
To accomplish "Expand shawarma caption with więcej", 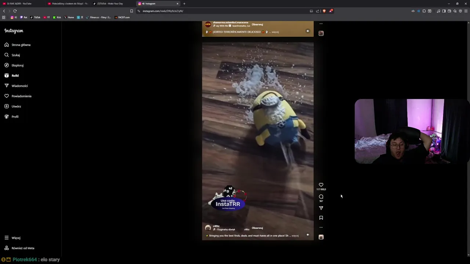I will click(x=275, y=32).
